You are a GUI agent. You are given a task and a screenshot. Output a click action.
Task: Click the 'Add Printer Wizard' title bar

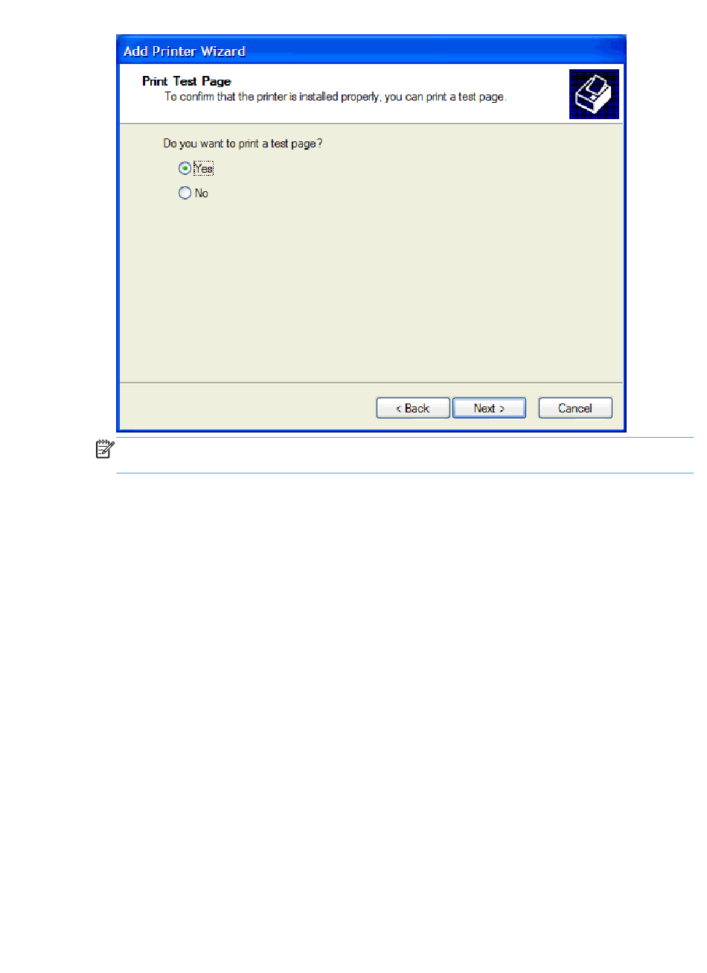371,51
